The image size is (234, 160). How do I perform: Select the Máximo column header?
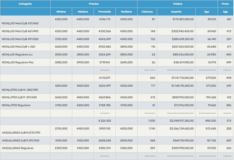point(83,12)
